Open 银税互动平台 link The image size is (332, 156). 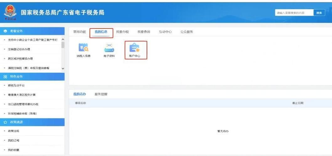pyautogui.click(x=16, y=85)
